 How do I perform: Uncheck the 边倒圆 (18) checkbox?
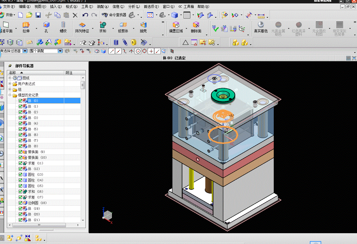20,203
